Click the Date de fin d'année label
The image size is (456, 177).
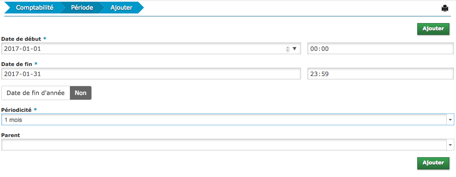pos(36,93)
